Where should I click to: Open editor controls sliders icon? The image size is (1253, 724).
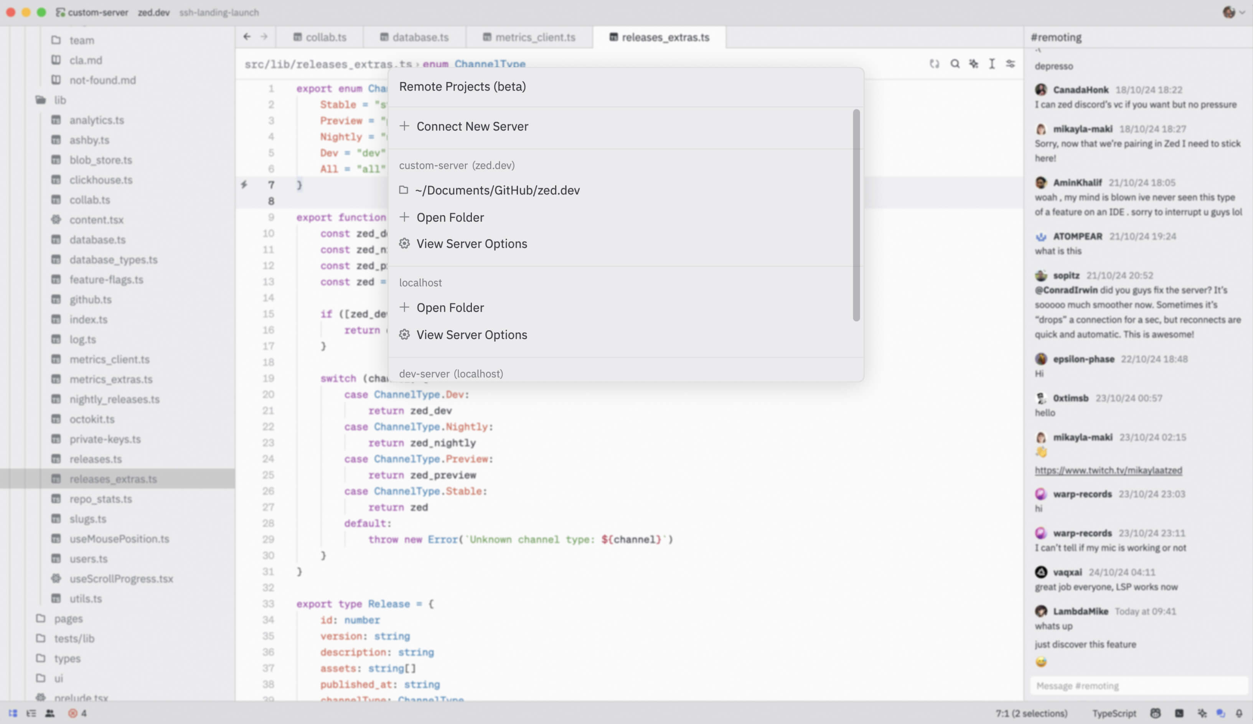coord(1011,64)
